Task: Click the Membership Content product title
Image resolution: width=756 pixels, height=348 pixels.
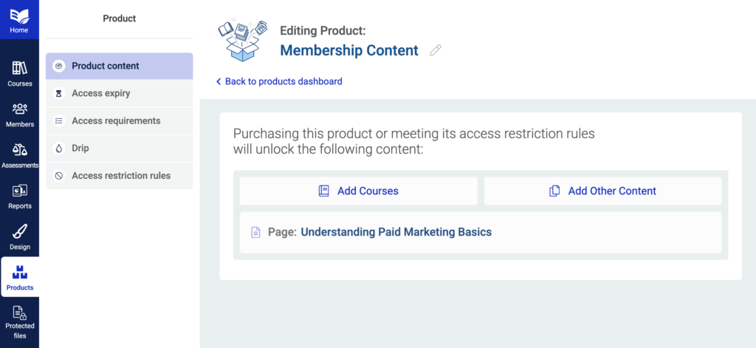Action: pyautogui.click(x=349, y=50)
